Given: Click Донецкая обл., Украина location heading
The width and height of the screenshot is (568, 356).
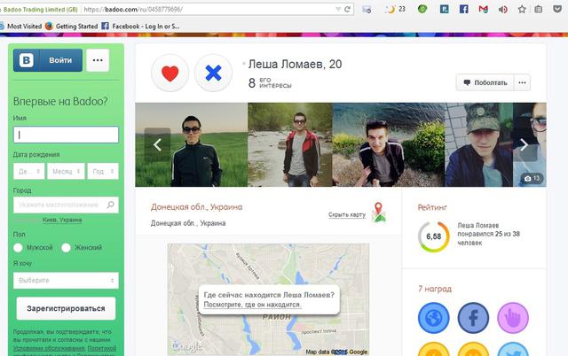Looking at the screenshot, I should 196,207.
